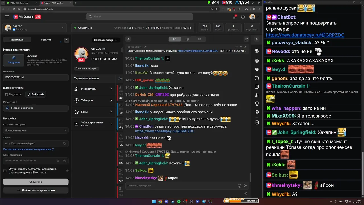Viewport: 364px width, 205px height.
Task: Click the back arrow atop right sidebar
Action: pyautogui.click(x=257, y=39)
